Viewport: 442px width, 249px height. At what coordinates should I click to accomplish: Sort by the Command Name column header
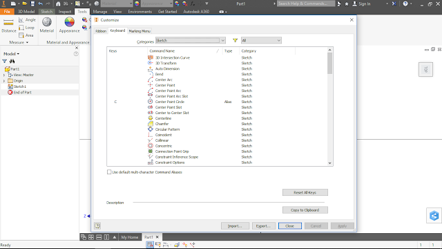[x=184, y=50]
